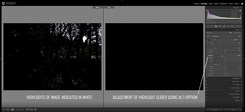The image size is (245, 112).
Task: Expand the Lens Corrections panel arrow
Action: [241, 94]
